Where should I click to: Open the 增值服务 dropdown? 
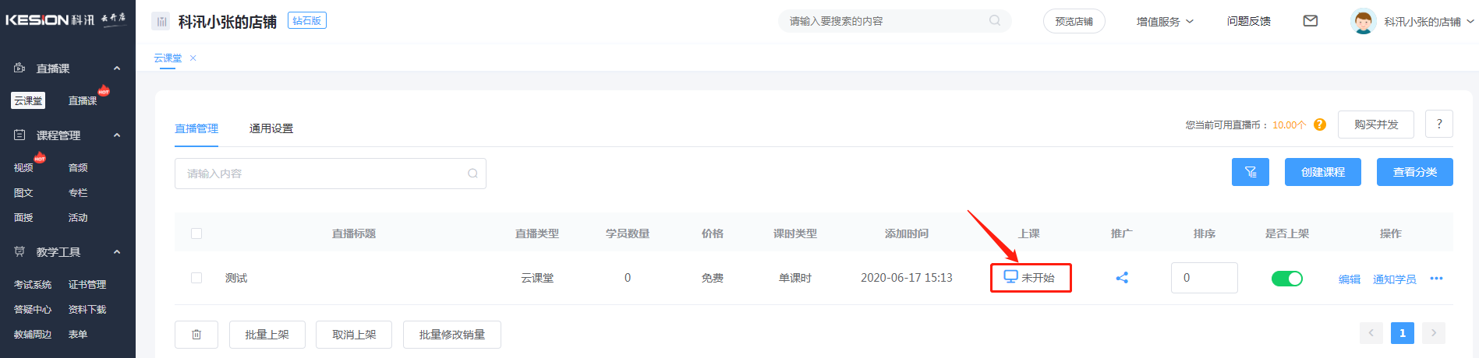(1165, 22)
